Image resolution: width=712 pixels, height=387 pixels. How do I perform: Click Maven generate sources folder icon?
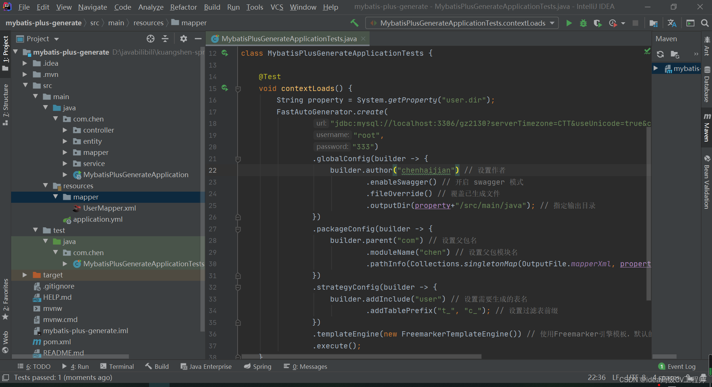click(675, 54)
